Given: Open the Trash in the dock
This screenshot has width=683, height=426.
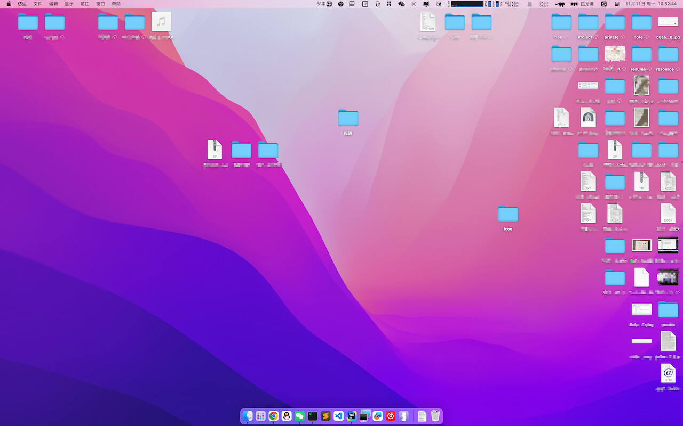Looking at the screenshot, I should [x=435, y=416].
